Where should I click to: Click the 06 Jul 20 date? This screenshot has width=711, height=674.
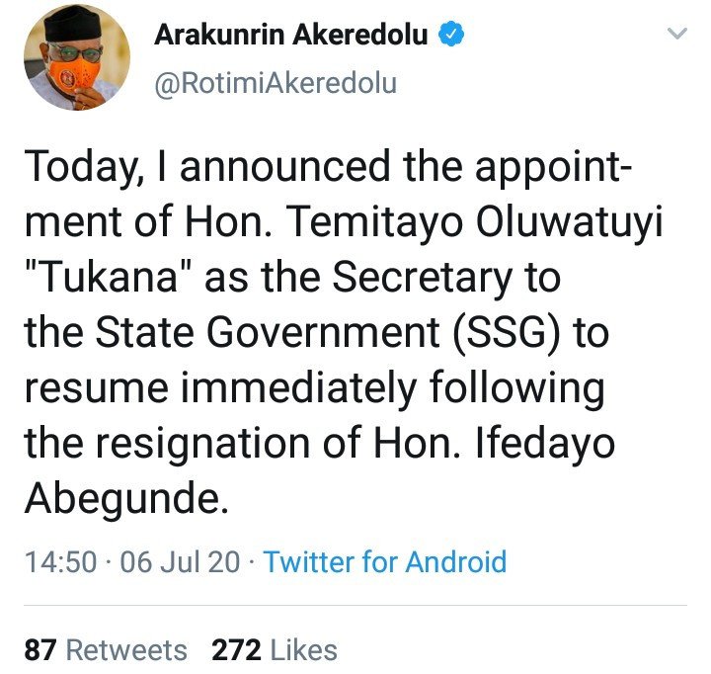click(180, 562)
